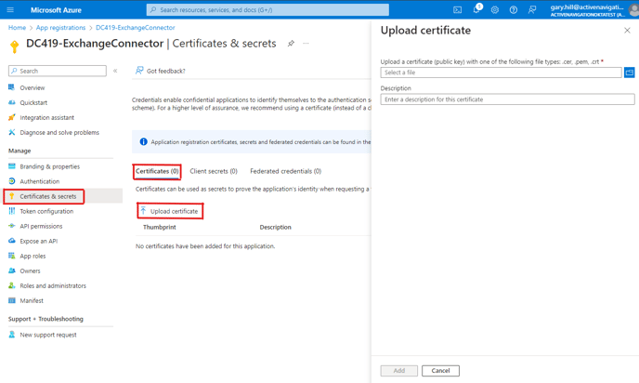Click the Manifest icon
639x383 pixels.
[12, 300]
